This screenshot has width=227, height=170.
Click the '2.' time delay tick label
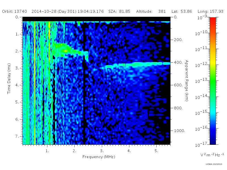[17, 51]
